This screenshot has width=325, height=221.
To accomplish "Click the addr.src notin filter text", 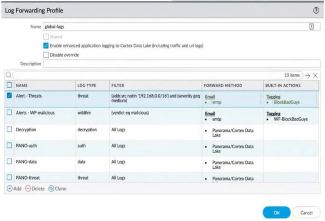I will (x=155, y=98).
